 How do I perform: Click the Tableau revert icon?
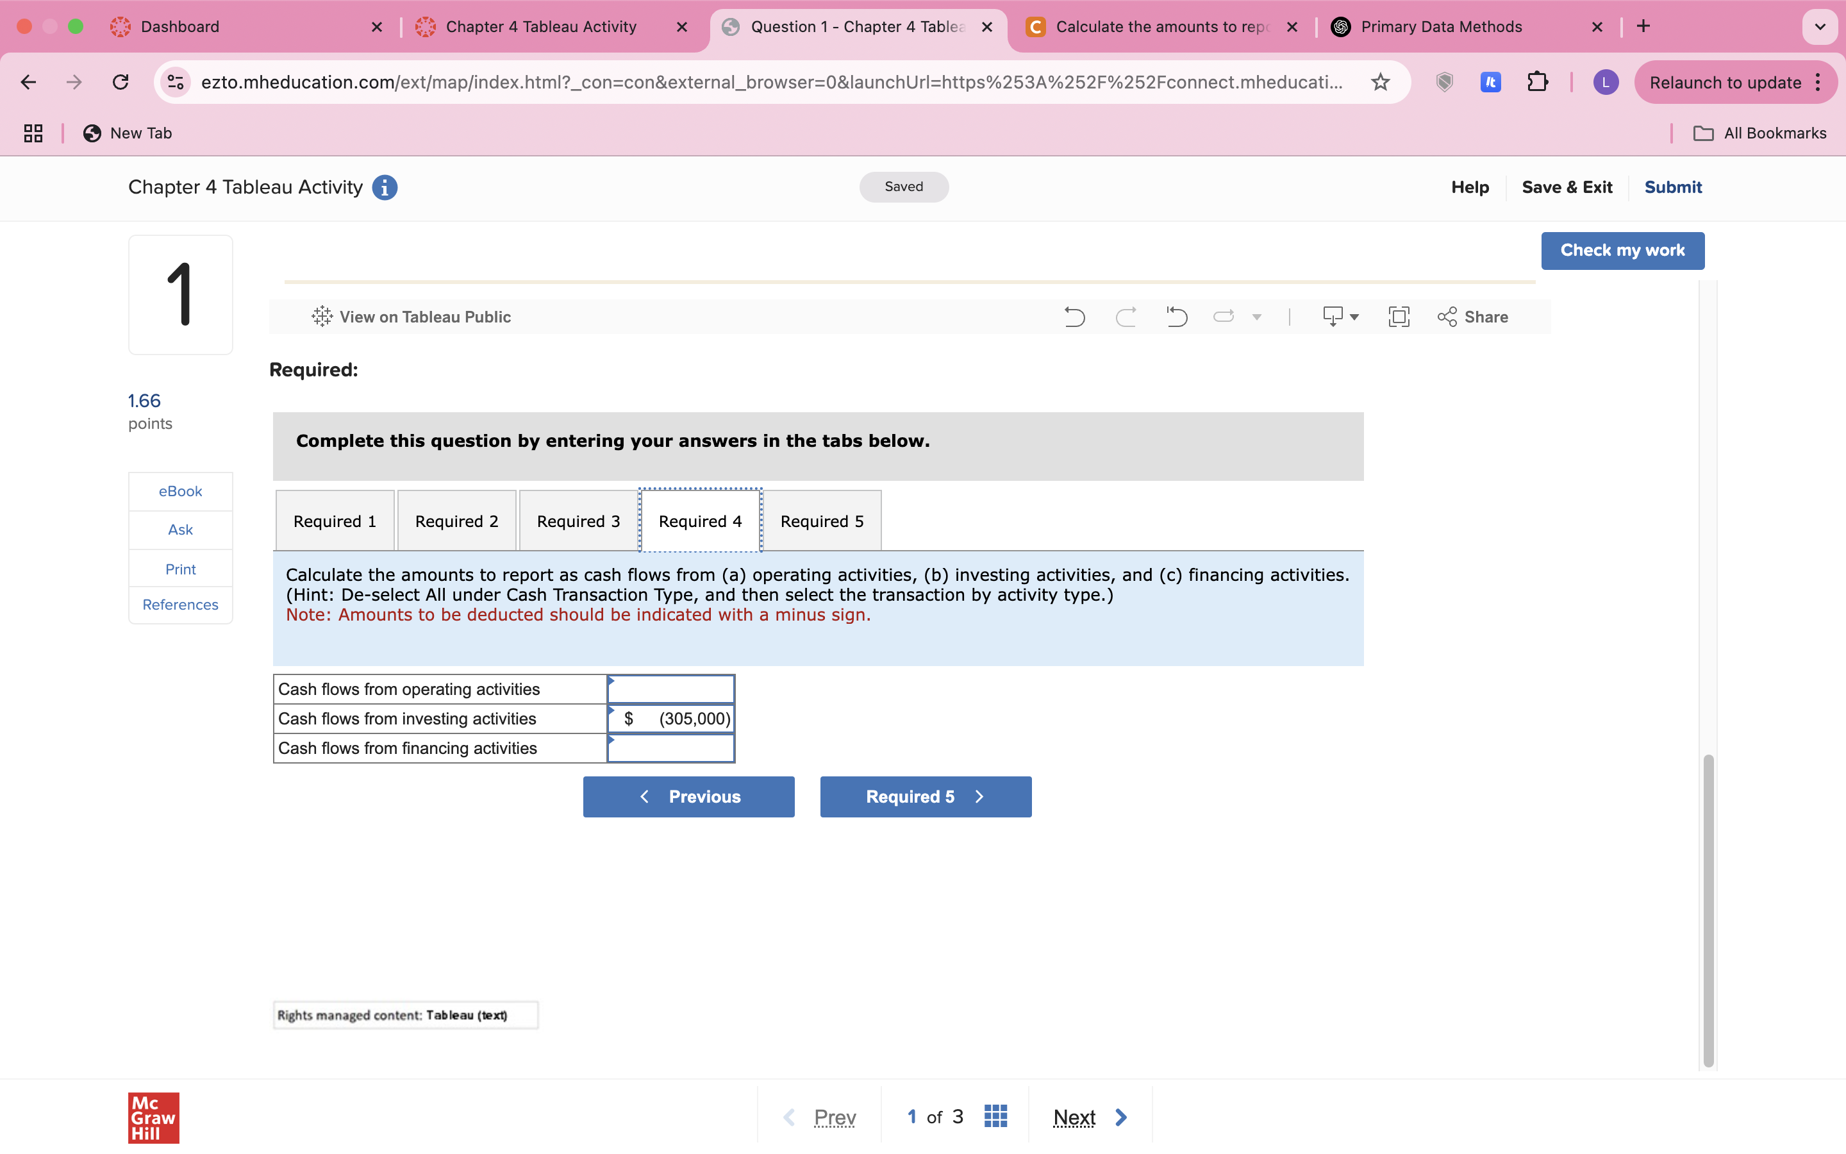(1176, 317)
